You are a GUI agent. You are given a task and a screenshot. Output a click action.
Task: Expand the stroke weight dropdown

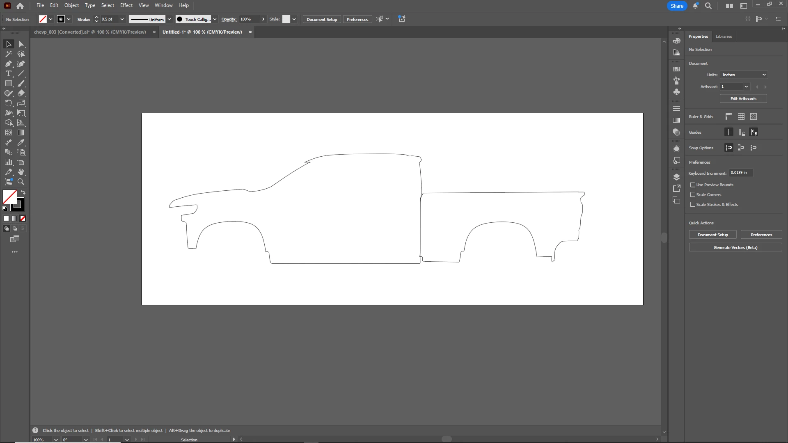122,19
